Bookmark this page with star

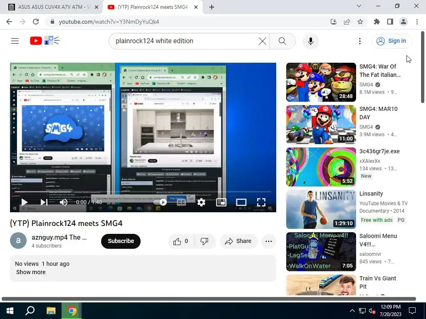click(x=360, y=22)
